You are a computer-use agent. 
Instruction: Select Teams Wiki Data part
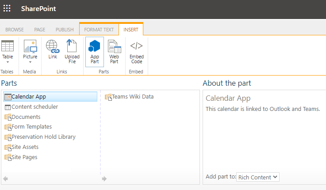[x=133, y=97]
